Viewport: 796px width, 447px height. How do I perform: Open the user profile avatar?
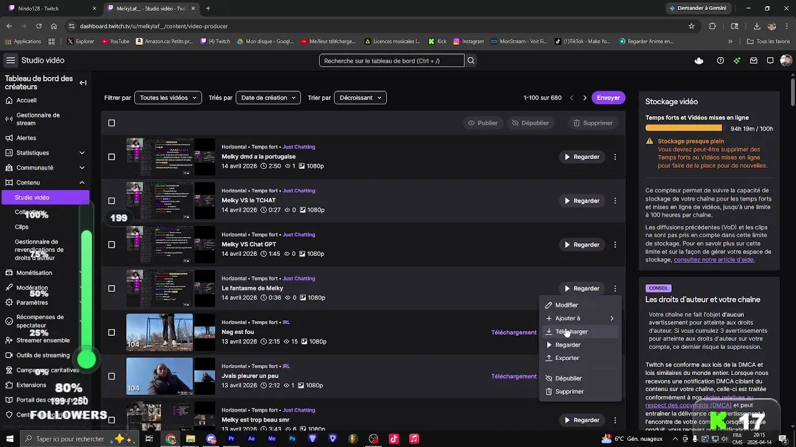[785, 61]
